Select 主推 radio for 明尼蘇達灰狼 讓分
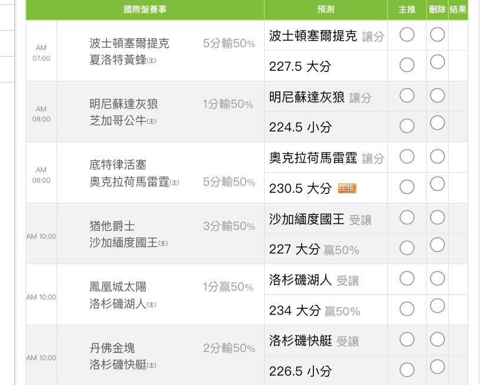Viewport: 483px width, 385px height. click(406, 96)
